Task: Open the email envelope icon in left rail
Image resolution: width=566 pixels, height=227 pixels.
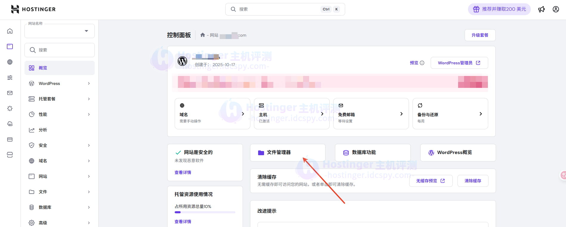Action: coord(10,93)
